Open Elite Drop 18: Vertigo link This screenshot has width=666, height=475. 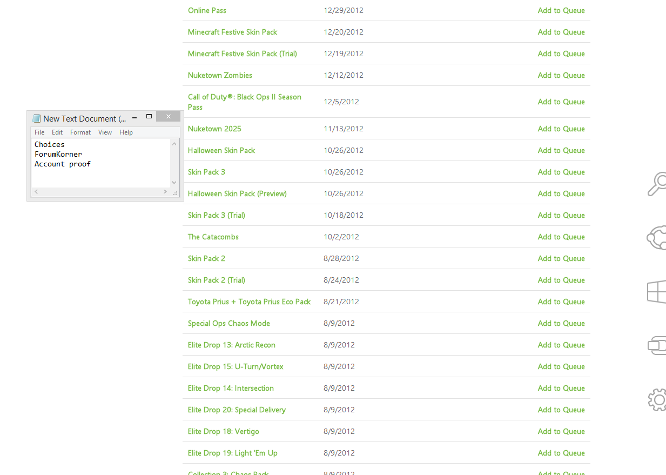click(224, 431)
